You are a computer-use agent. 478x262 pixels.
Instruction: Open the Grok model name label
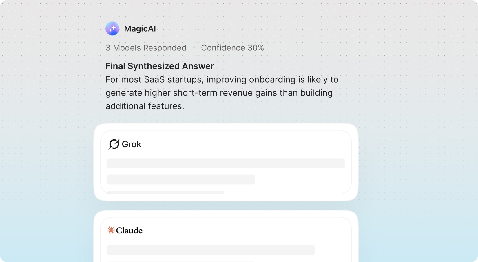tap(132, 144)
